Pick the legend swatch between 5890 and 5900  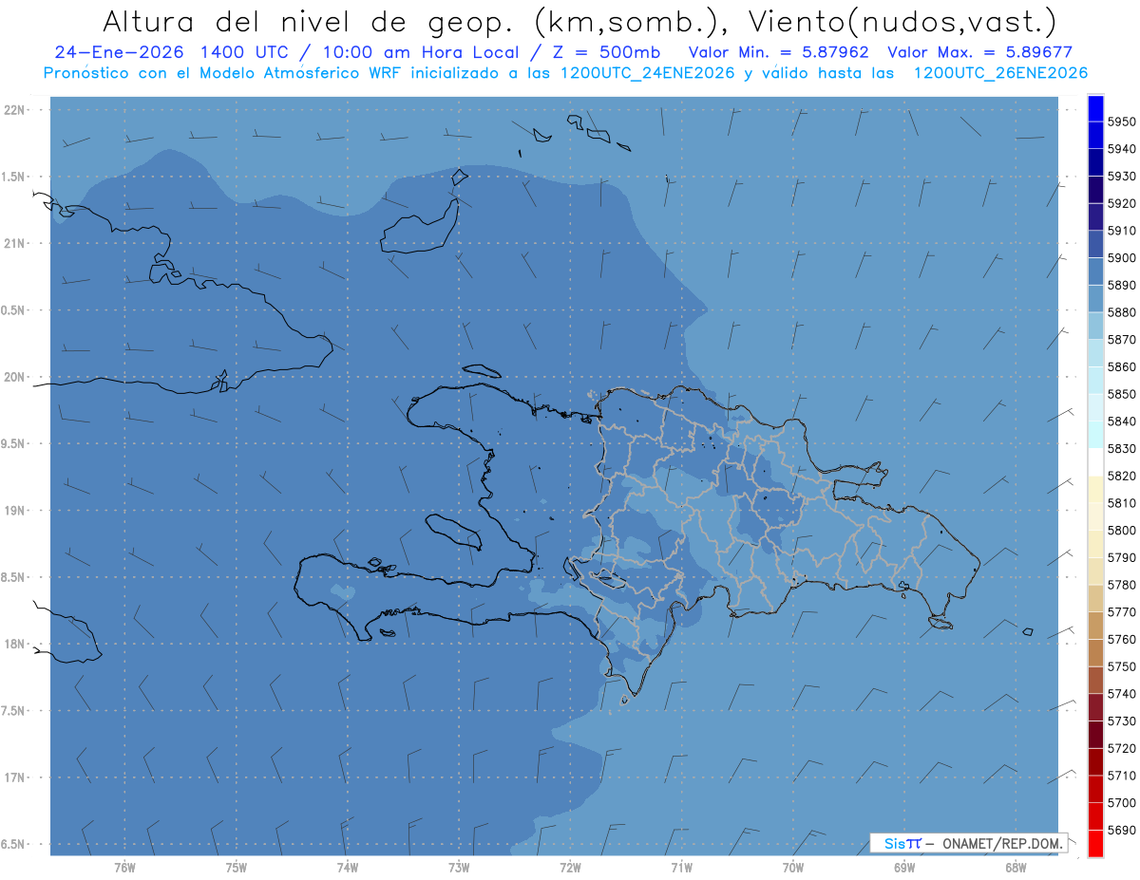pyautogui.click(x=1095, y=271)
